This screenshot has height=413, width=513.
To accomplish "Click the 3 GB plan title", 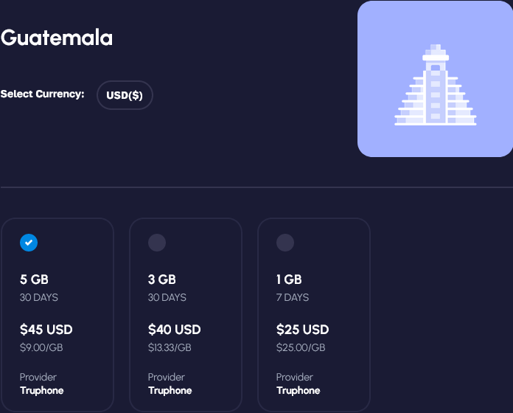I will (162, 280).
